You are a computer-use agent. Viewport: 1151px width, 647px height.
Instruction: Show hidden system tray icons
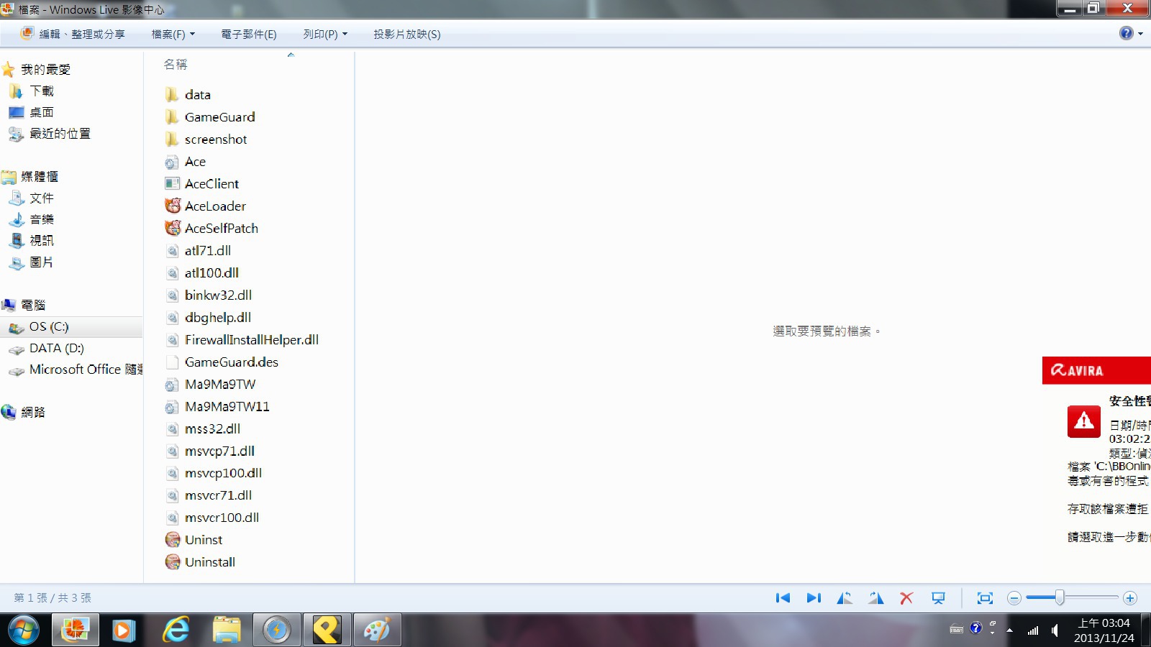click(1010, 630)
